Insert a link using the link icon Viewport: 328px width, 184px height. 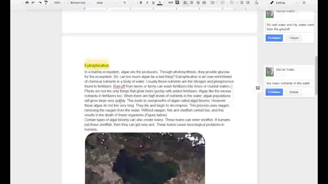[x=171, y=3]
